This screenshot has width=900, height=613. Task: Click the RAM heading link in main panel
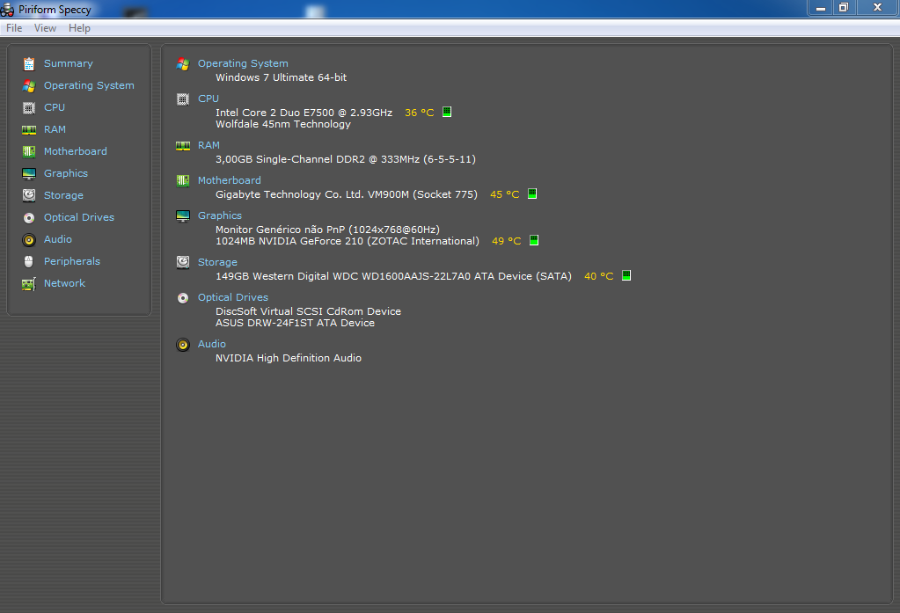pyautogui.click(x=209, y=146)
